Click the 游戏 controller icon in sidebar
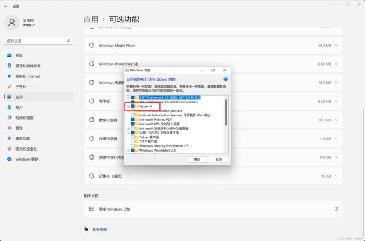The height and width of the screenshot is (241, 365). pyautogui.click(x=10, y=128)
